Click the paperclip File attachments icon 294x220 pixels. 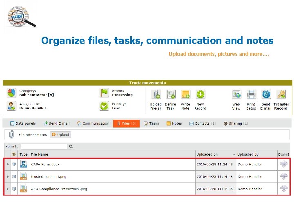[11, 134]
